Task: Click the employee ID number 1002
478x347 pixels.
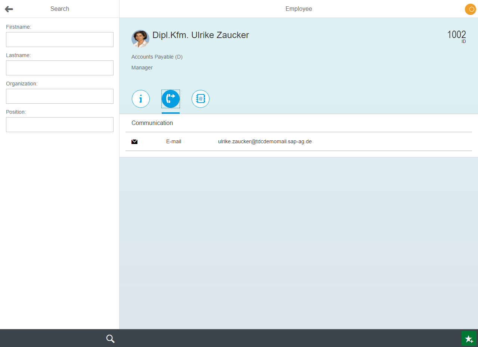Action: click(456, 35)
